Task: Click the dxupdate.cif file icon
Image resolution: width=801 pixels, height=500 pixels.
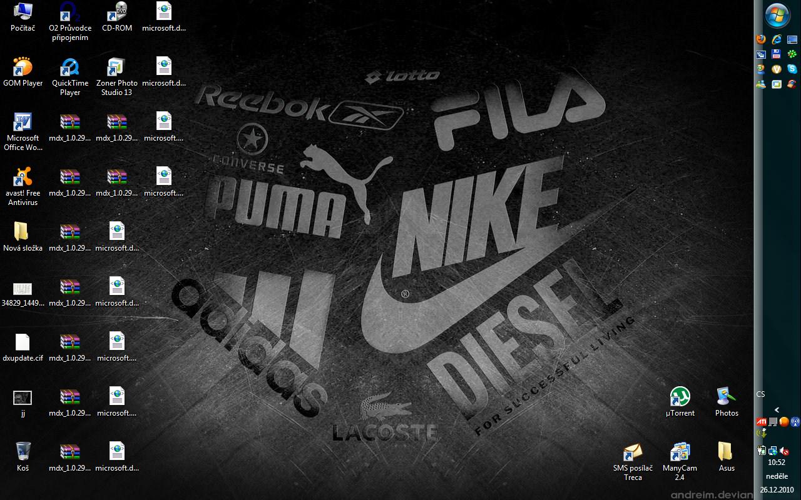Action: tap(23, 347)
